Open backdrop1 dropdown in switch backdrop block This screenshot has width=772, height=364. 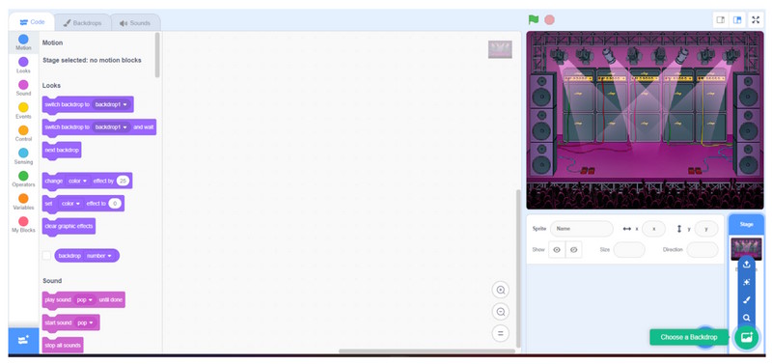pos(111,104)
